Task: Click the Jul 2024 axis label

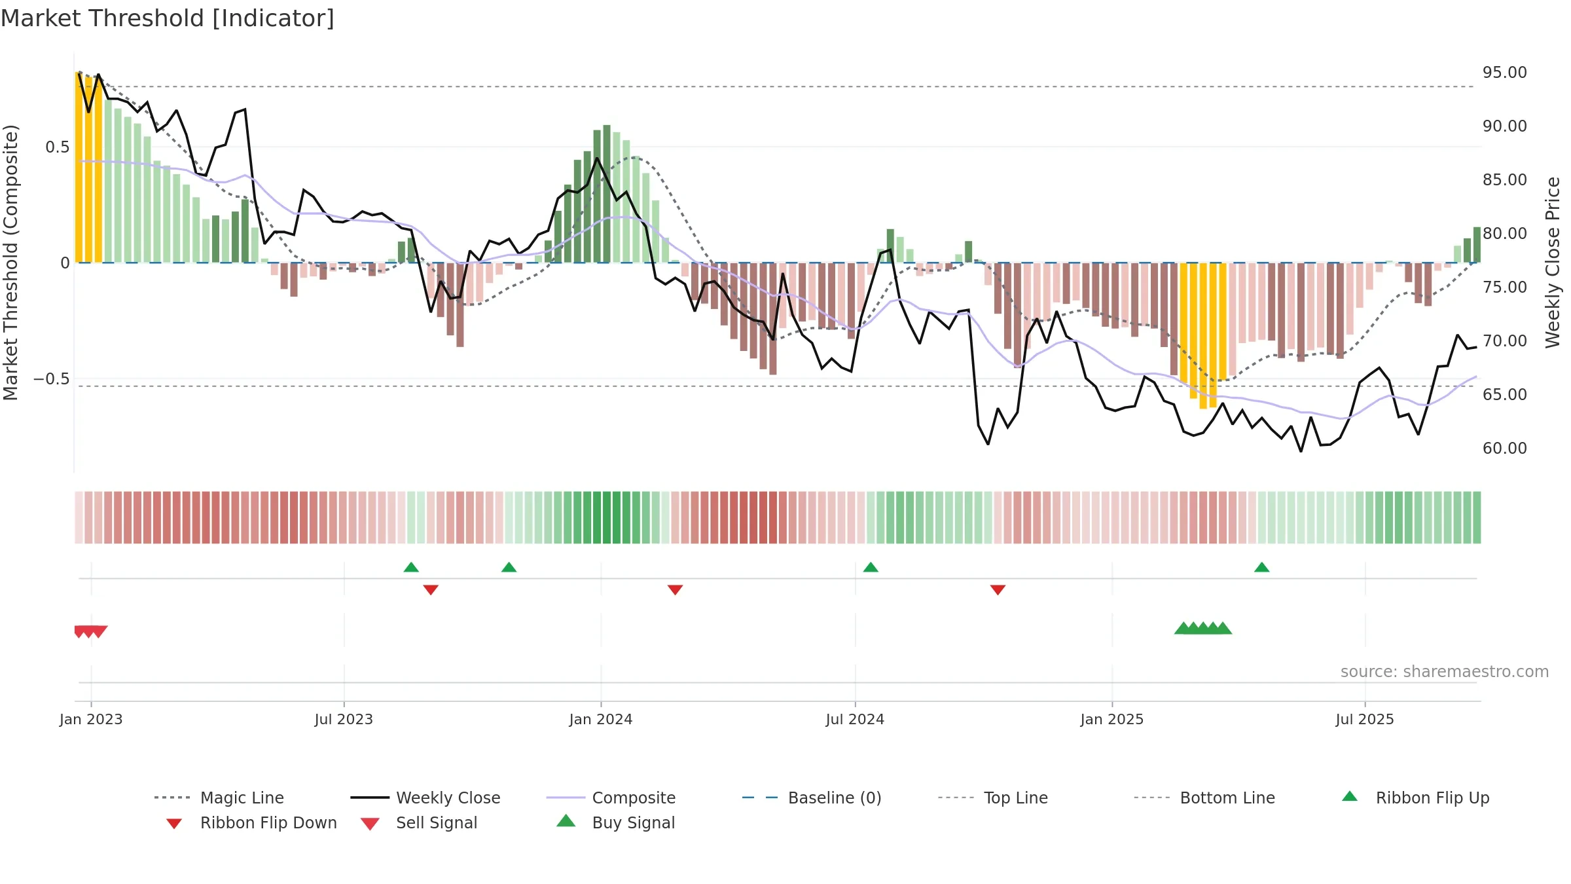Action: (855, 719)
